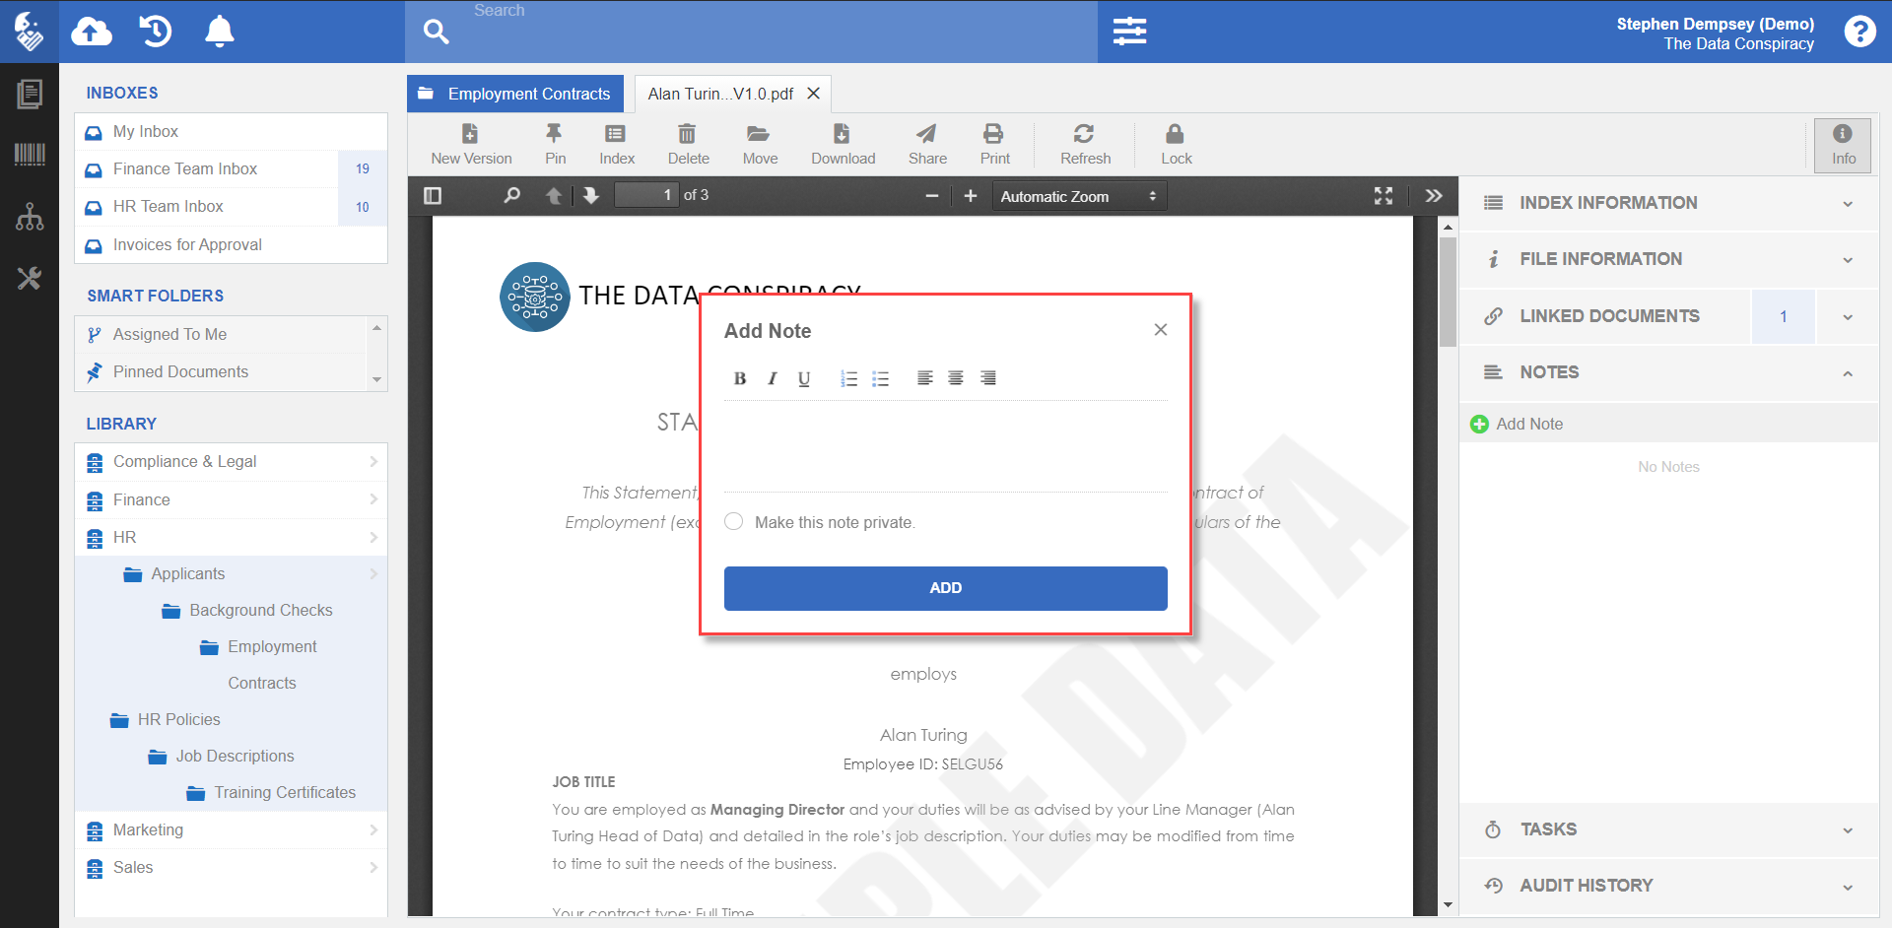Toggle Italic in the note editor
Viewport: 1892px width, 928px height.
(773, 378)
